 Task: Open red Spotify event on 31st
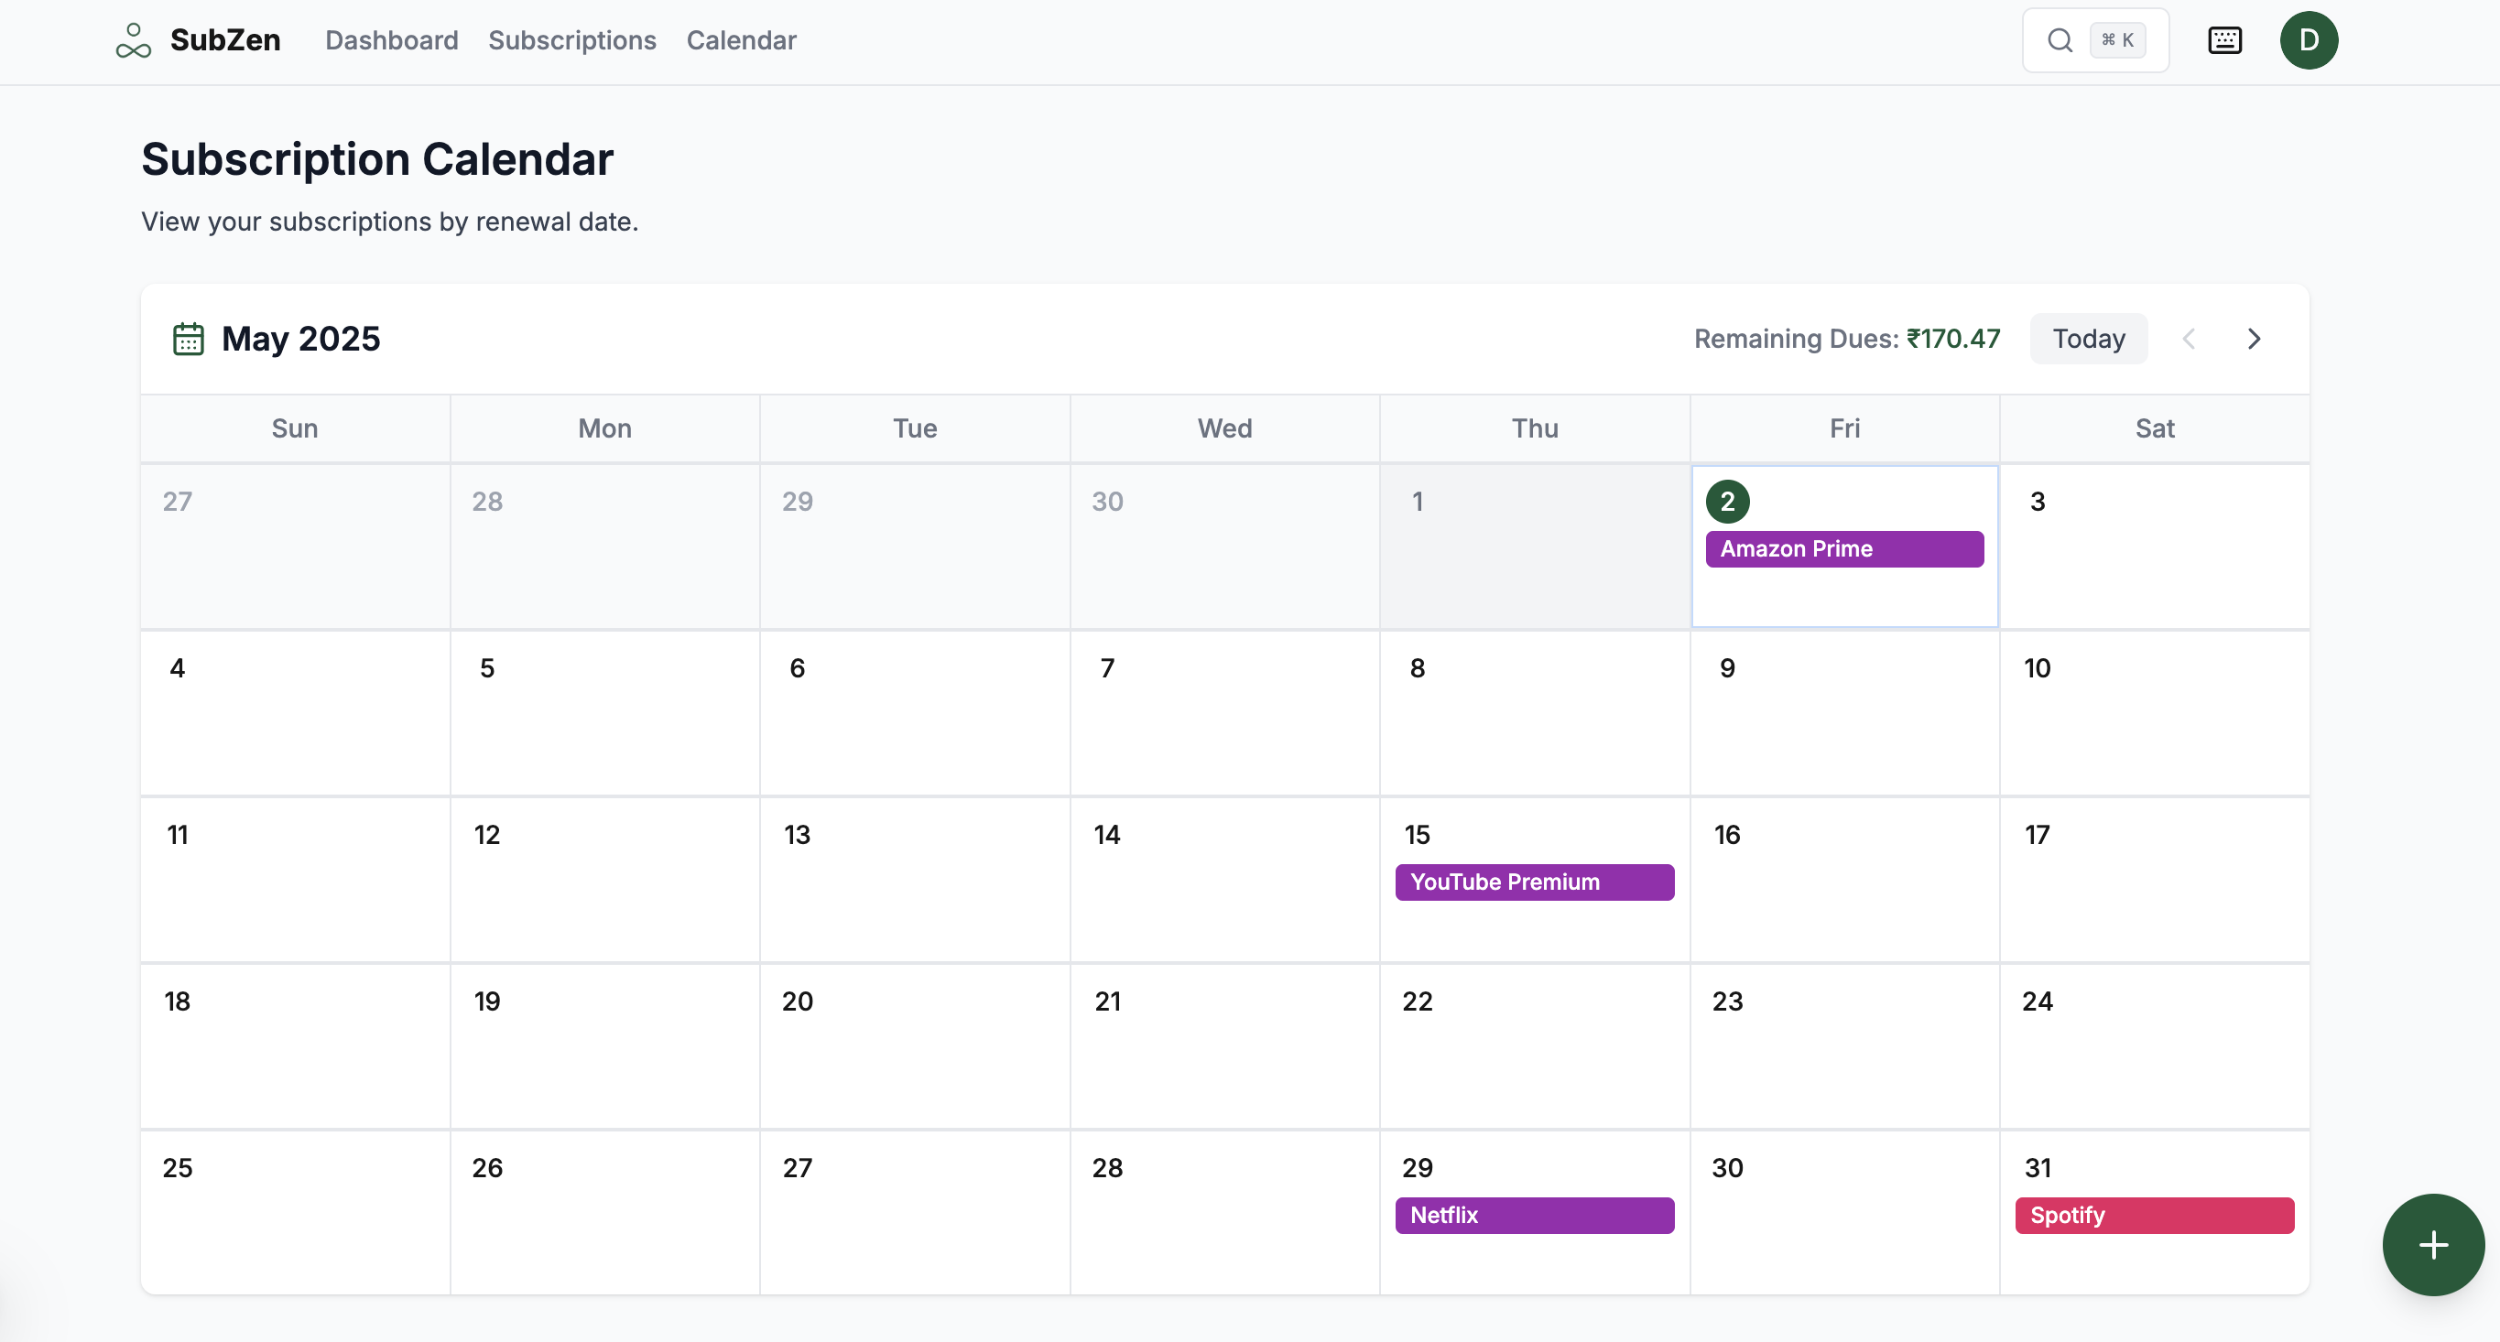[x=2154, y=1216]
